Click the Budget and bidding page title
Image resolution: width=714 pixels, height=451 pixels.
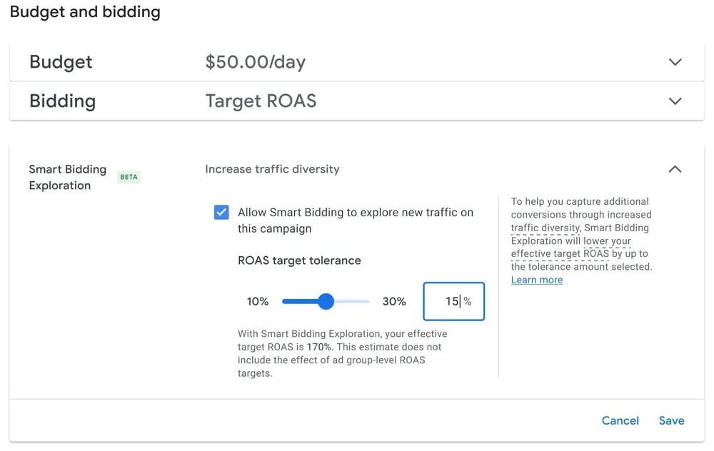pyautogui.click(x=84, y=12)
